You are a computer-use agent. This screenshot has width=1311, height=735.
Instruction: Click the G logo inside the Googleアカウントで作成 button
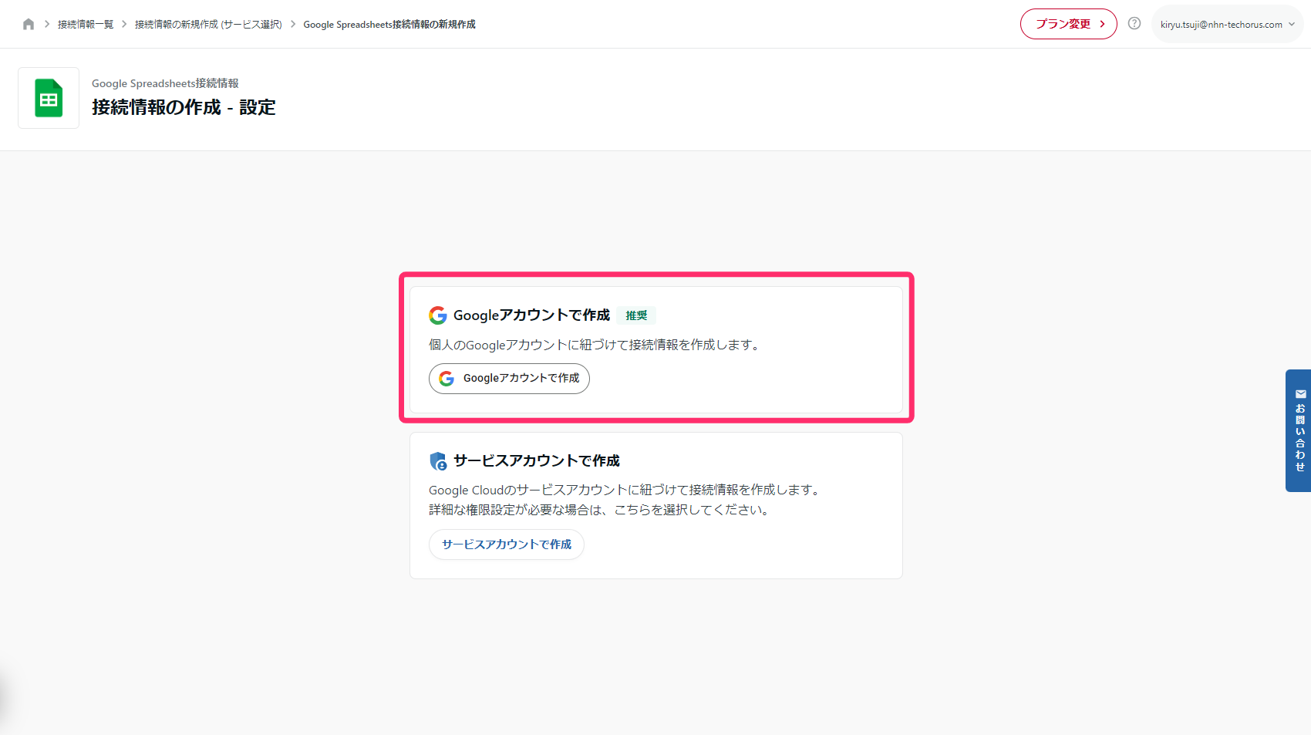coord(447,379)
